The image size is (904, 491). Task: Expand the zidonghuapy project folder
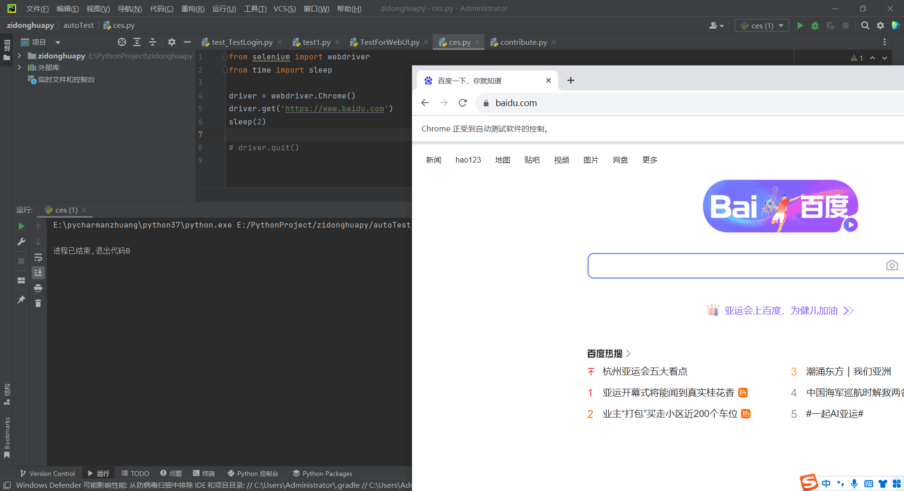coord(19,56)
